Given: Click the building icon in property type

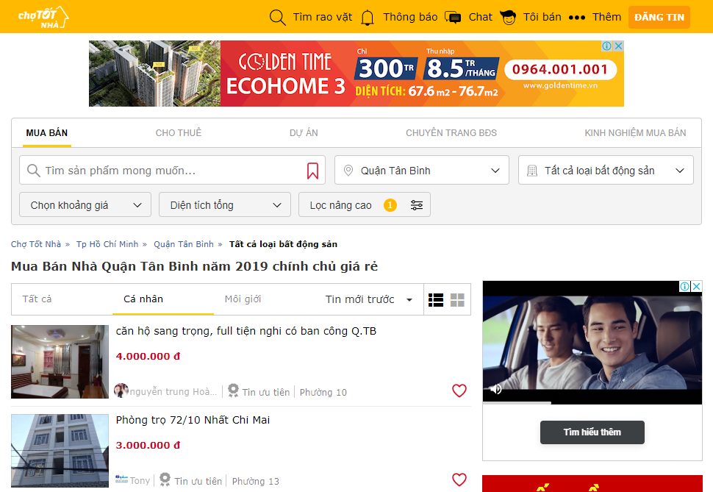Looking at the screenshot, I should click(531, 171).
